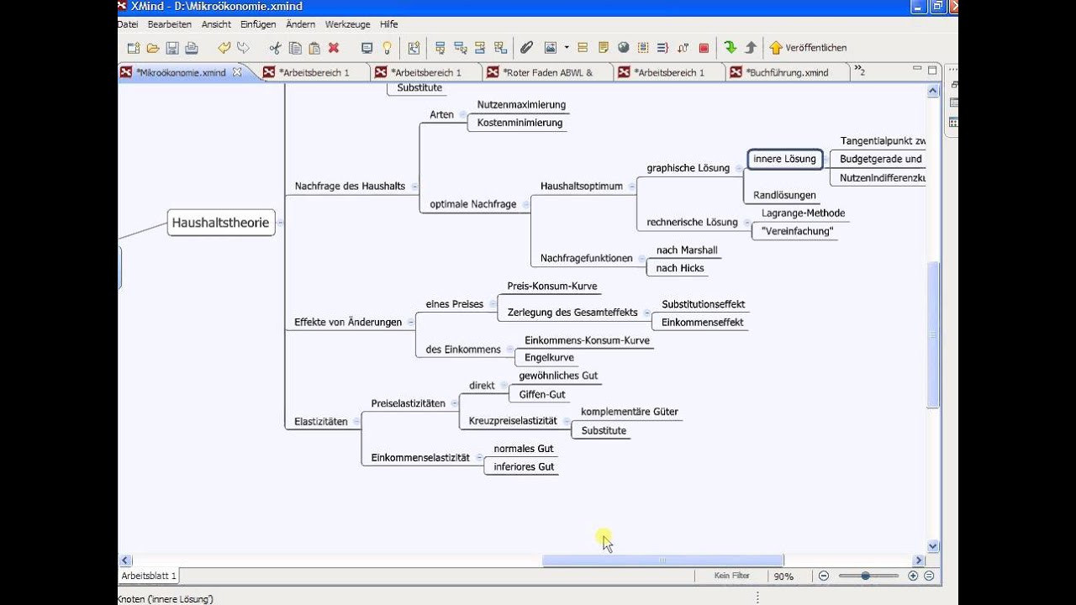Zoom out with the minus button
1076x605 pixels.
click(x=823, y=576)
